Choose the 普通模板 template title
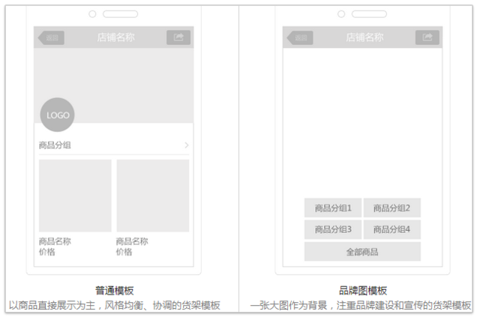 (x=115, y=290)
